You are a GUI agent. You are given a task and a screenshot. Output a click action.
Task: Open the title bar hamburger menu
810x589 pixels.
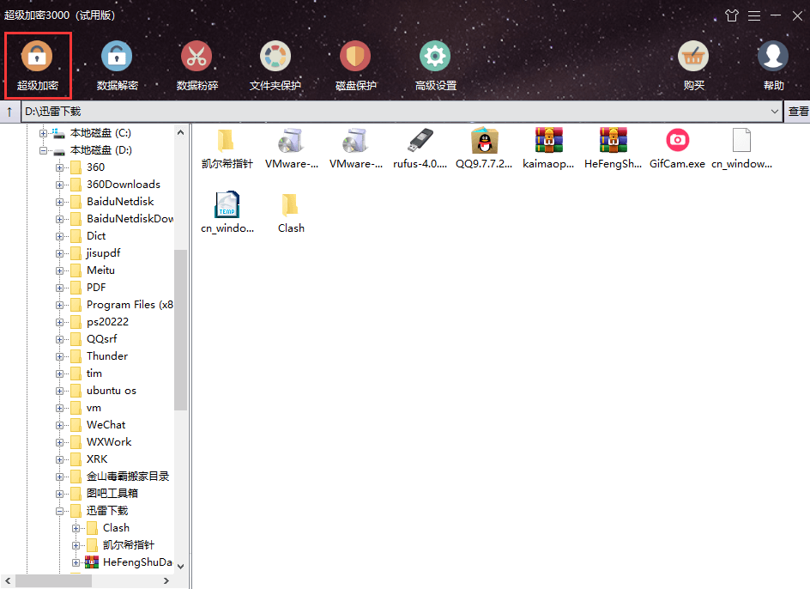coord(754,15)
